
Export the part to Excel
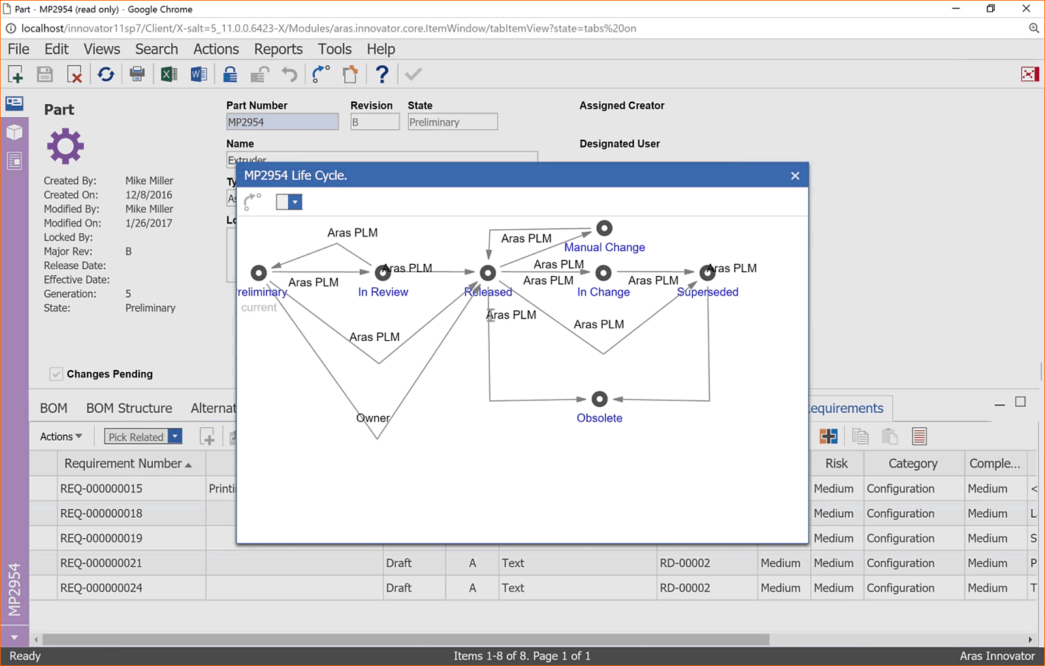click(169, 74)
